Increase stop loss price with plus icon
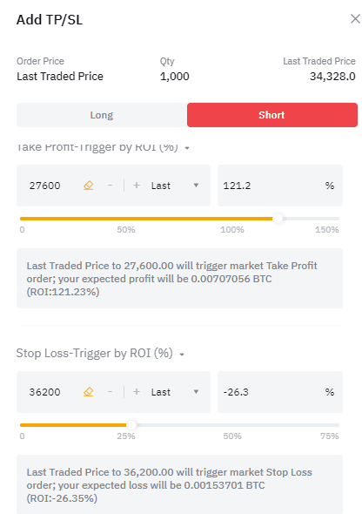 click(137, 392)
